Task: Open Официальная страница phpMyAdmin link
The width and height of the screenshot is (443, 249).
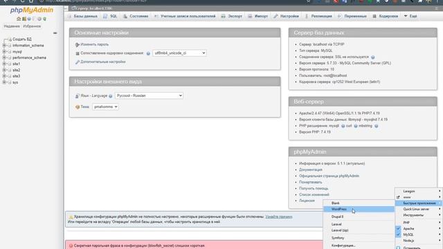Action: click(x=329, y=176)
